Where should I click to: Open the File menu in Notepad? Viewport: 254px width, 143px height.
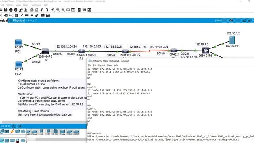(89, 65)
